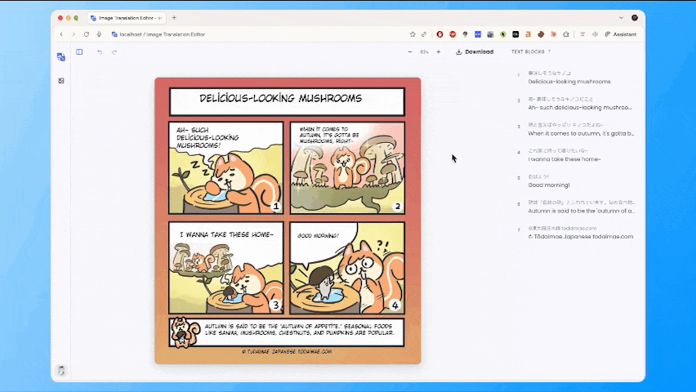Open the green hexagon extension icon
Viewport: 696px width, 392px height.
(503, 34)
